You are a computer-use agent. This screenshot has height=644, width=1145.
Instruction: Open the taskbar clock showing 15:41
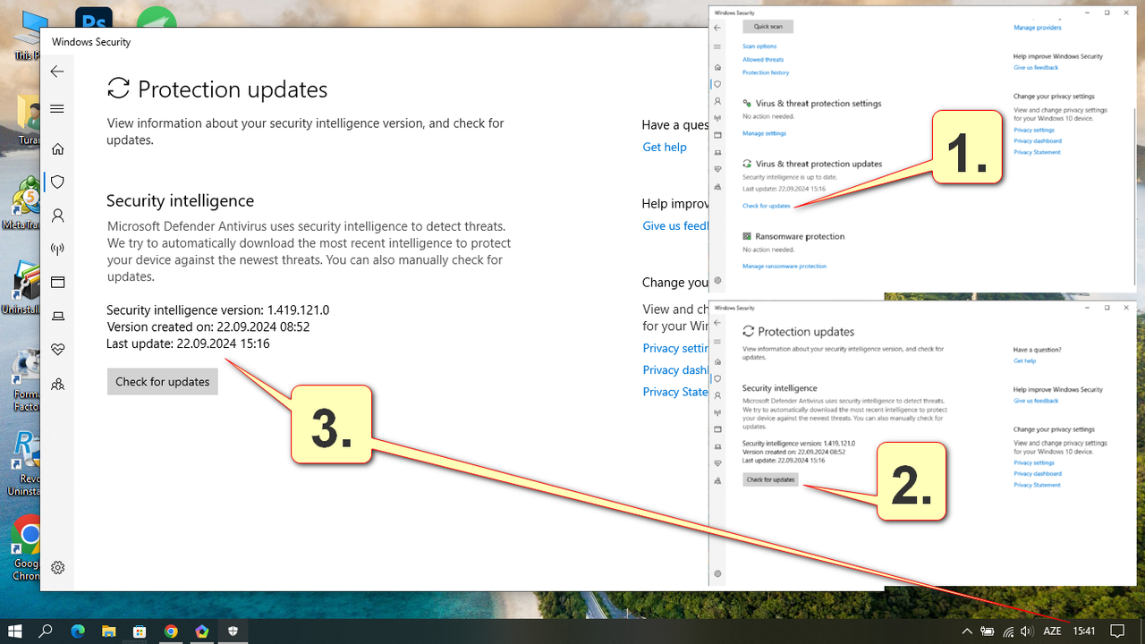(1084, 631)
